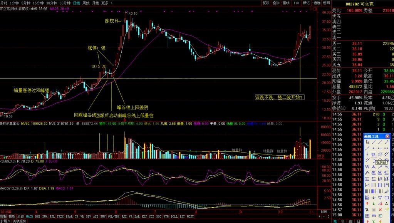The image size is (394, 223).
Task: Select the CCI indicator tab
Action: click(151, 216)
